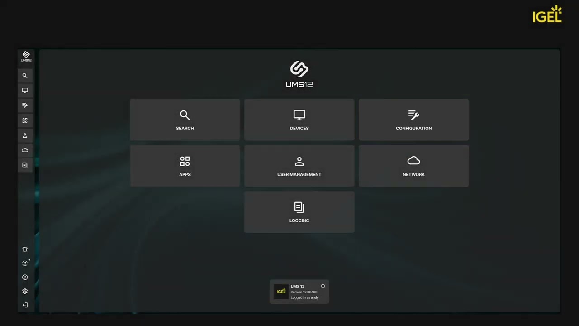This screenshot has height=326, width=579.
Task: Open the Devices tile
Action: coord(299,120)
